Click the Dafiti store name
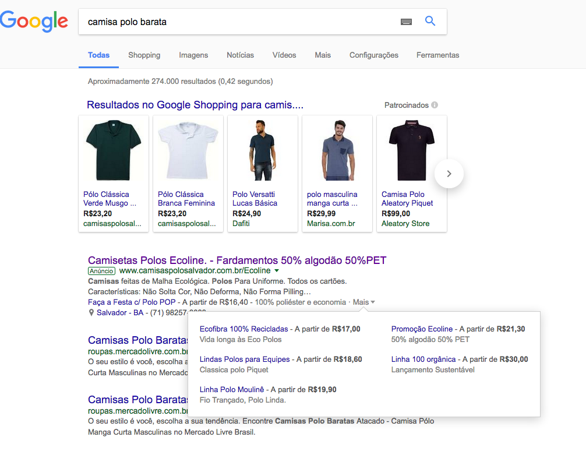Viewport: 586px width, 451px height. pyautogui.click(x=241, y=223)
